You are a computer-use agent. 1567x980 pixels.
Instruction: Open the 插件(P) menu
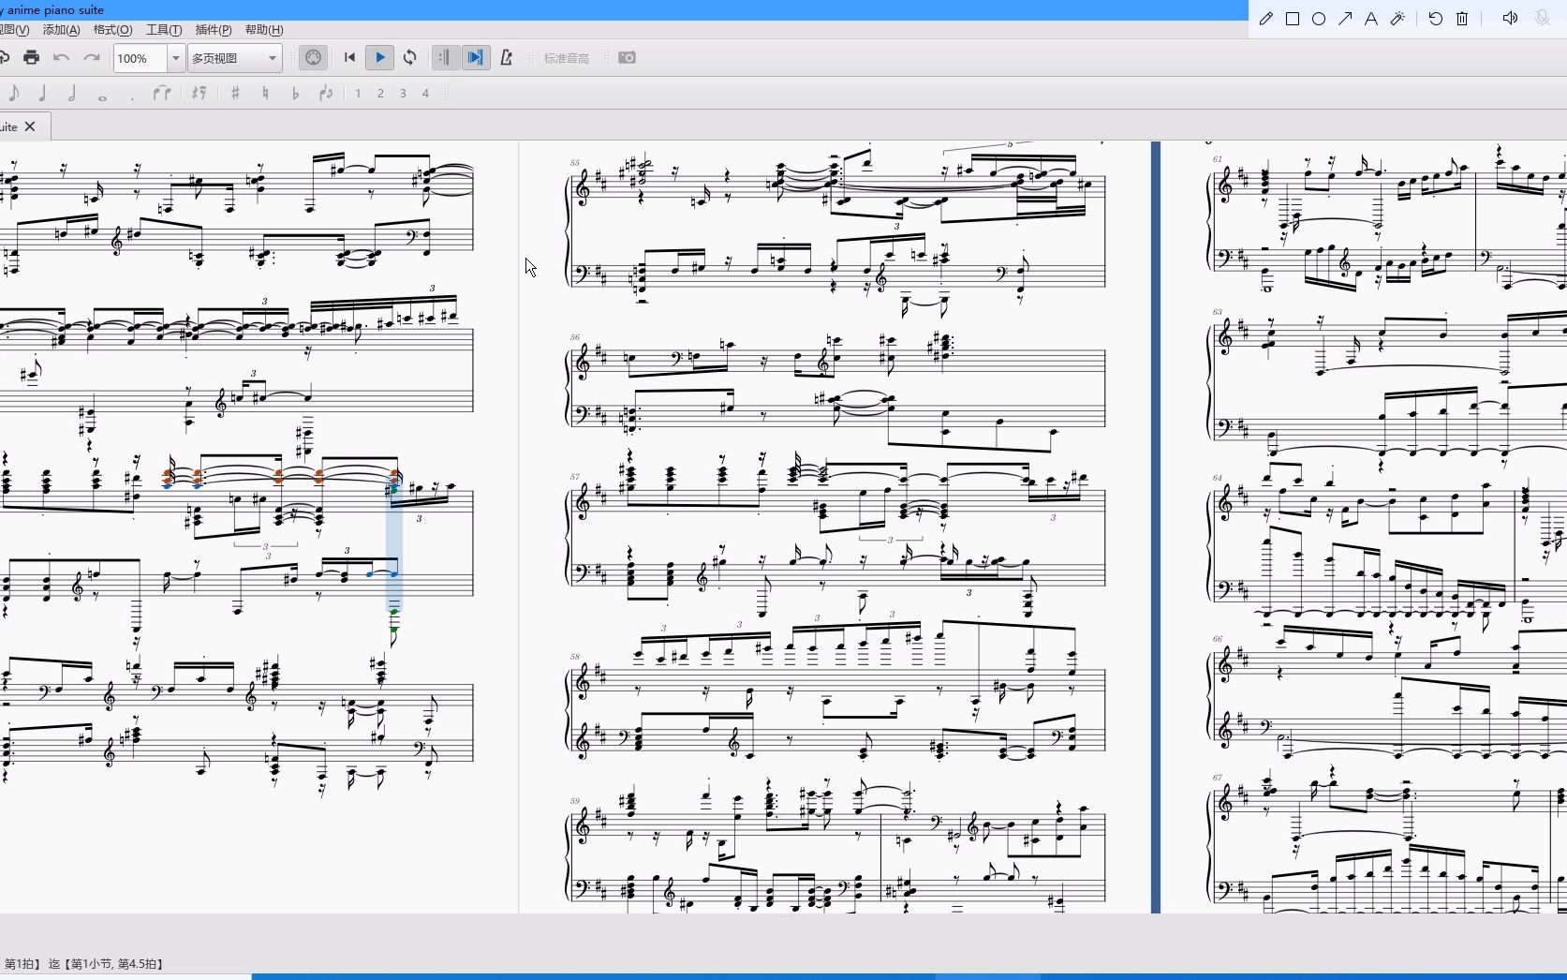tap(214, 30)
